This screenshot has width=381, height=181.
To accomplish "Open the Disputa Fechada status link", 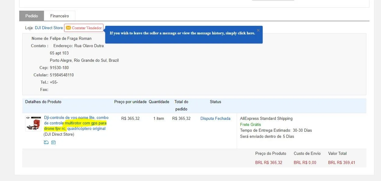I will (215, 118).
